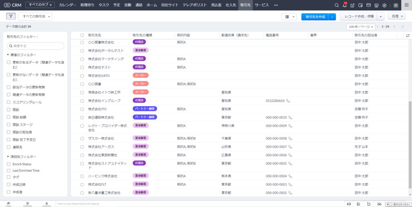412x207 pixels.
Task: Enable the 商談 ステージ filter checkbox
Action: pyautogui.click(x=9, y=125)
